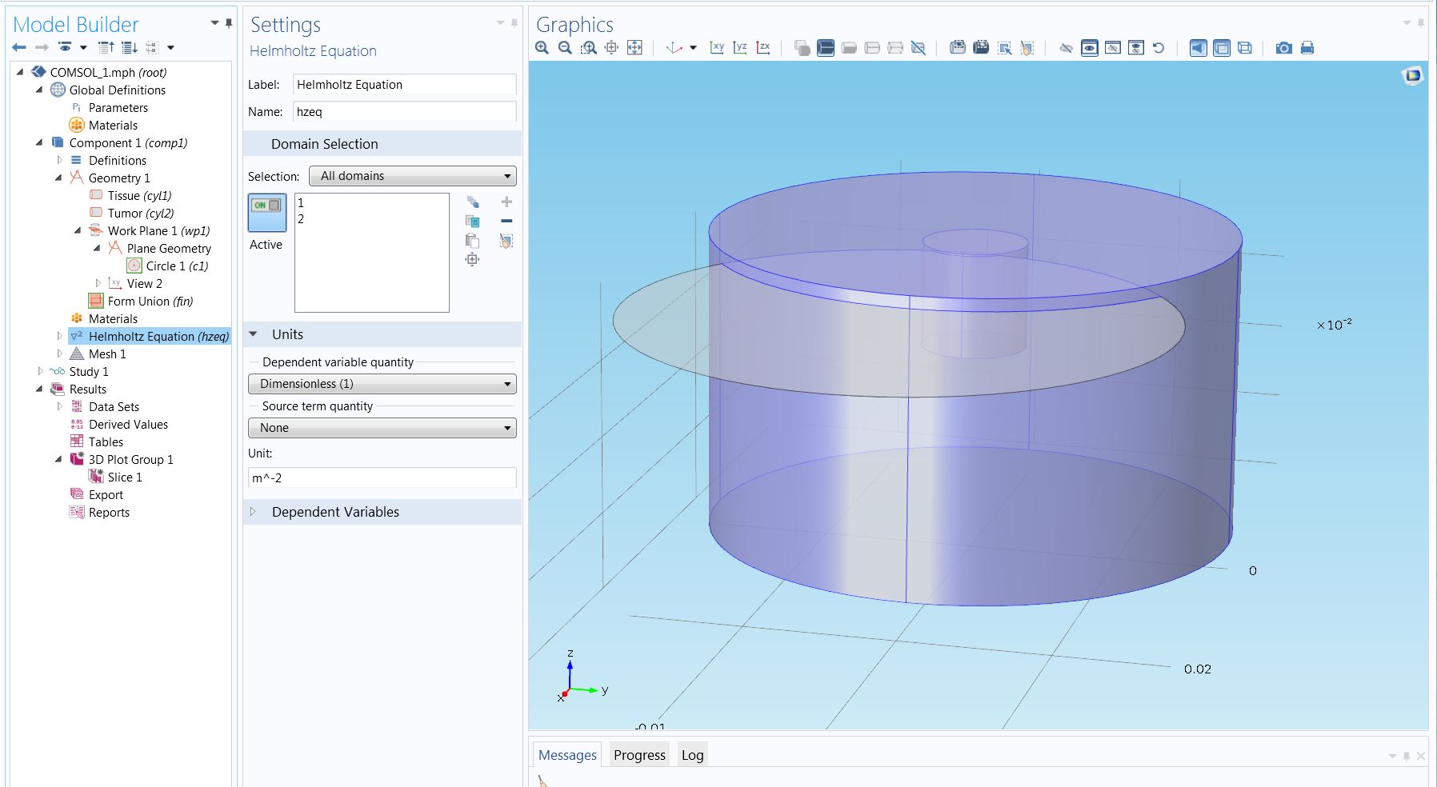
Task: Add to selection with the plus icon
Action: 506,202
